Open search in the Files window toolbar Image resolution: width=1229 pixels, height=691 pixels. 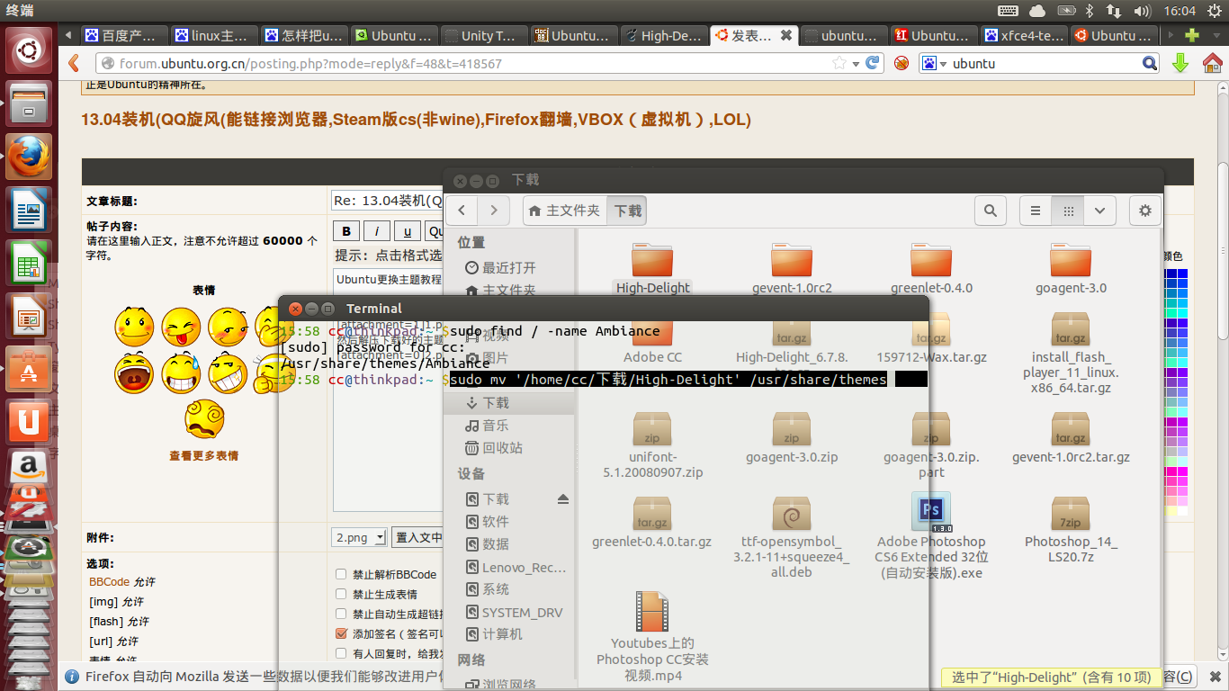click(x=991, y=211)
